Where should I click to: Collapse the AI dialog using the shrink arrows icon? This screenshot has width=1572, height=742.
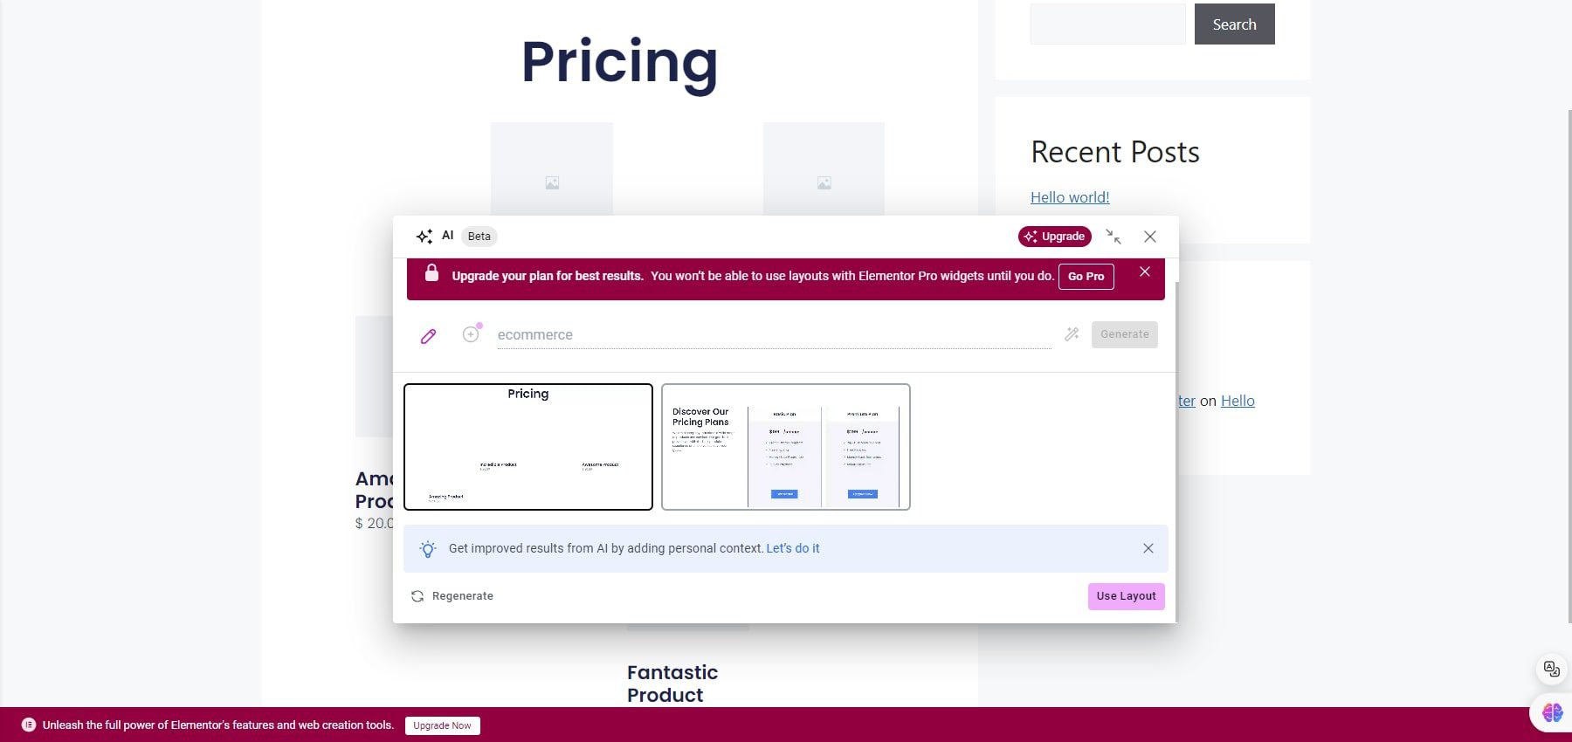pos(1113,237)
